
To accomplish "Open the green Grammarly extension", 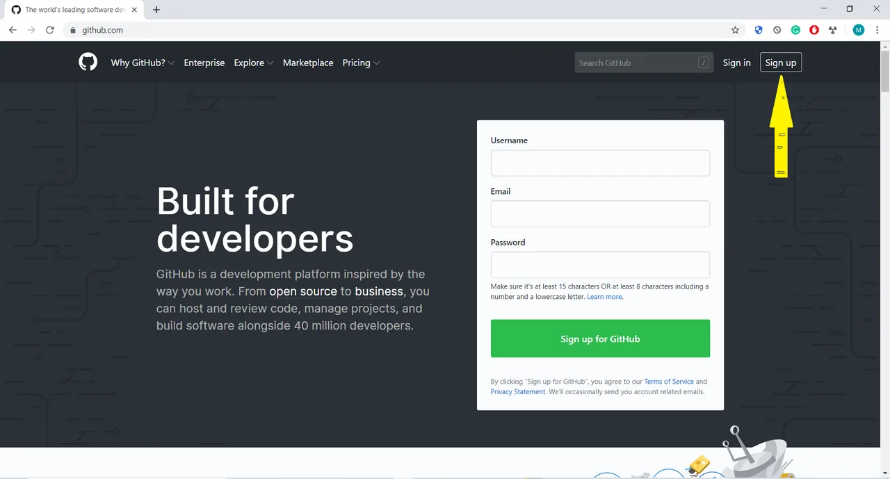I will 795,30.
